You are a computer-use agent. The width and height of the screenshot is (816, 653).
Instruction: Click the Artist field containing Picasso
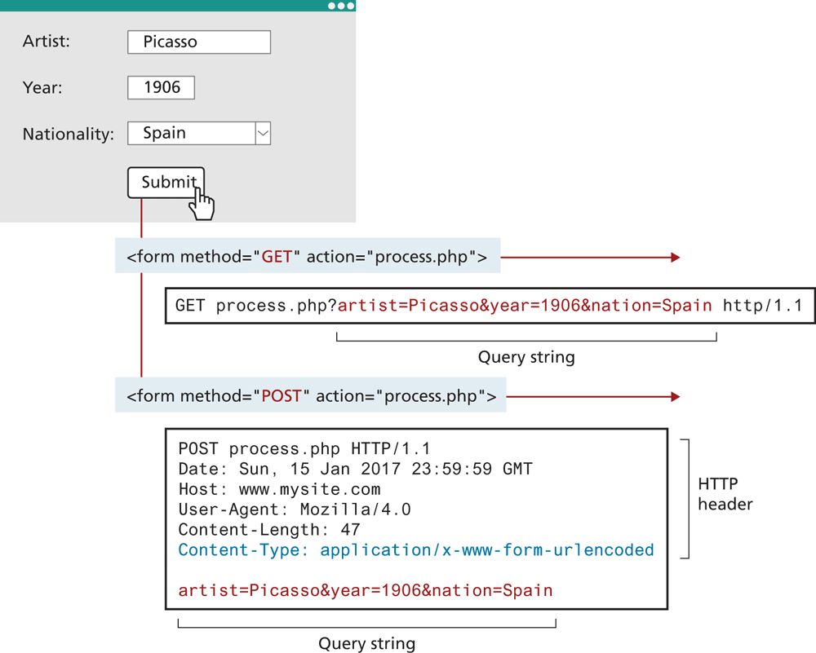pos(198,42)
